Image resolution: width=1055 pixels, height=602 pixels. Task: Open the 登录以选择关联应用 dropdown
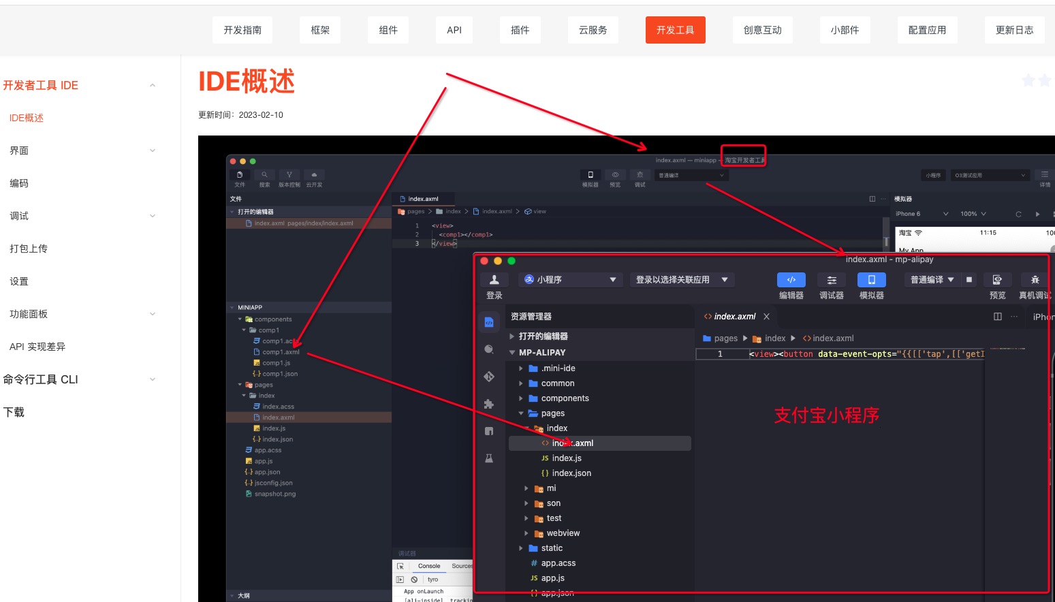point(682,280)
